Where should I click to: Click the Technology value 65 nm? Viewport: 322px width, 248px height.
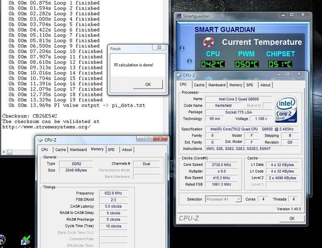(215, 119)
